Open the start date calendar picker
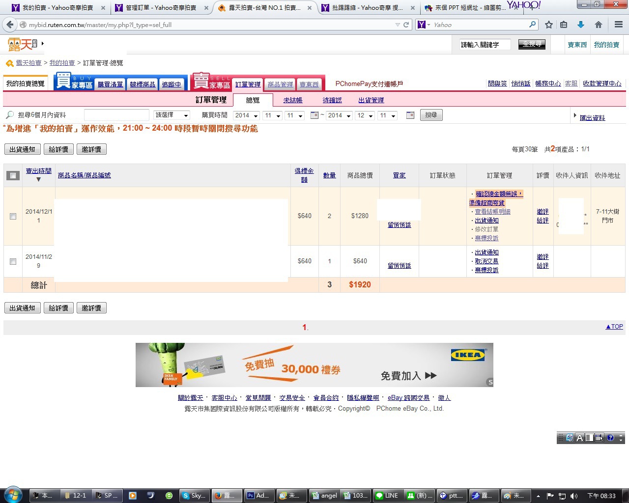 314,115
